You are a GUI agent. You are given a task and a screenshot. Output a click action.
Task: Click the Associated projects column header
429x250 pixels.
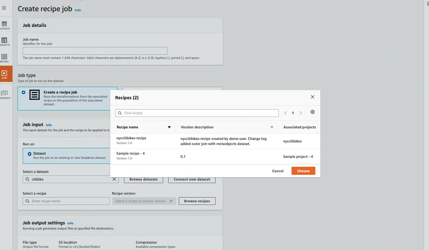click(300, 127)
